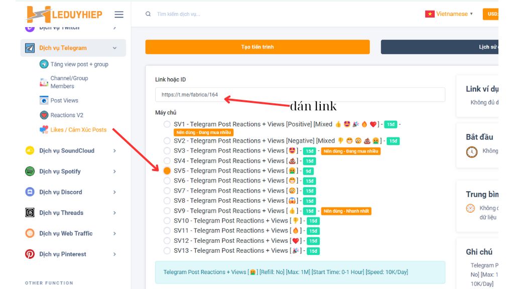This screenshot has width=514, height=289.
Task: Open Likes / Cảm Xúc Posts
Action: point(78,130)
